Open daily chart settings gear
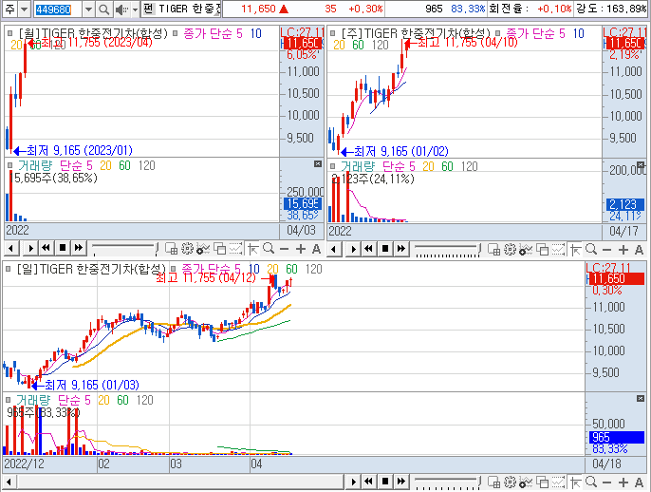 coord(510,483)
